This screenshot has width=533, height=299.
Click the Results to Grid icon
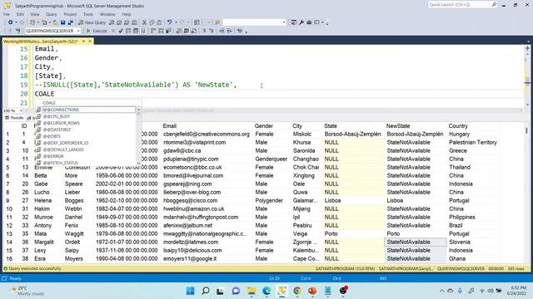click(x=187, y=31)
